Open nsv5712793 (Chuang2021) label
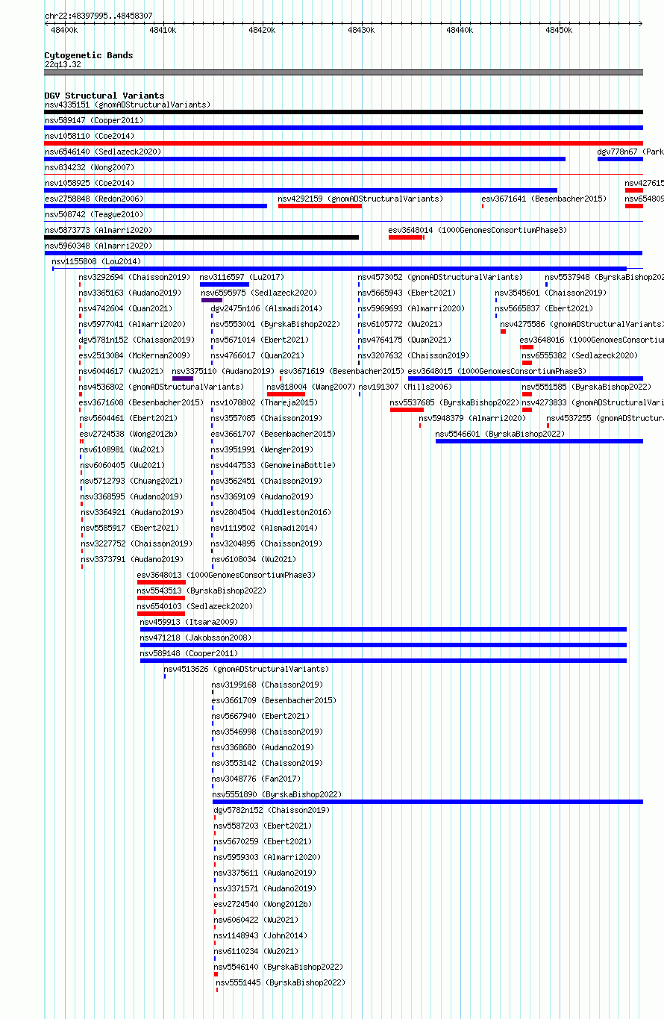This screenshot has height=1019, width=664. pos(133,481)
